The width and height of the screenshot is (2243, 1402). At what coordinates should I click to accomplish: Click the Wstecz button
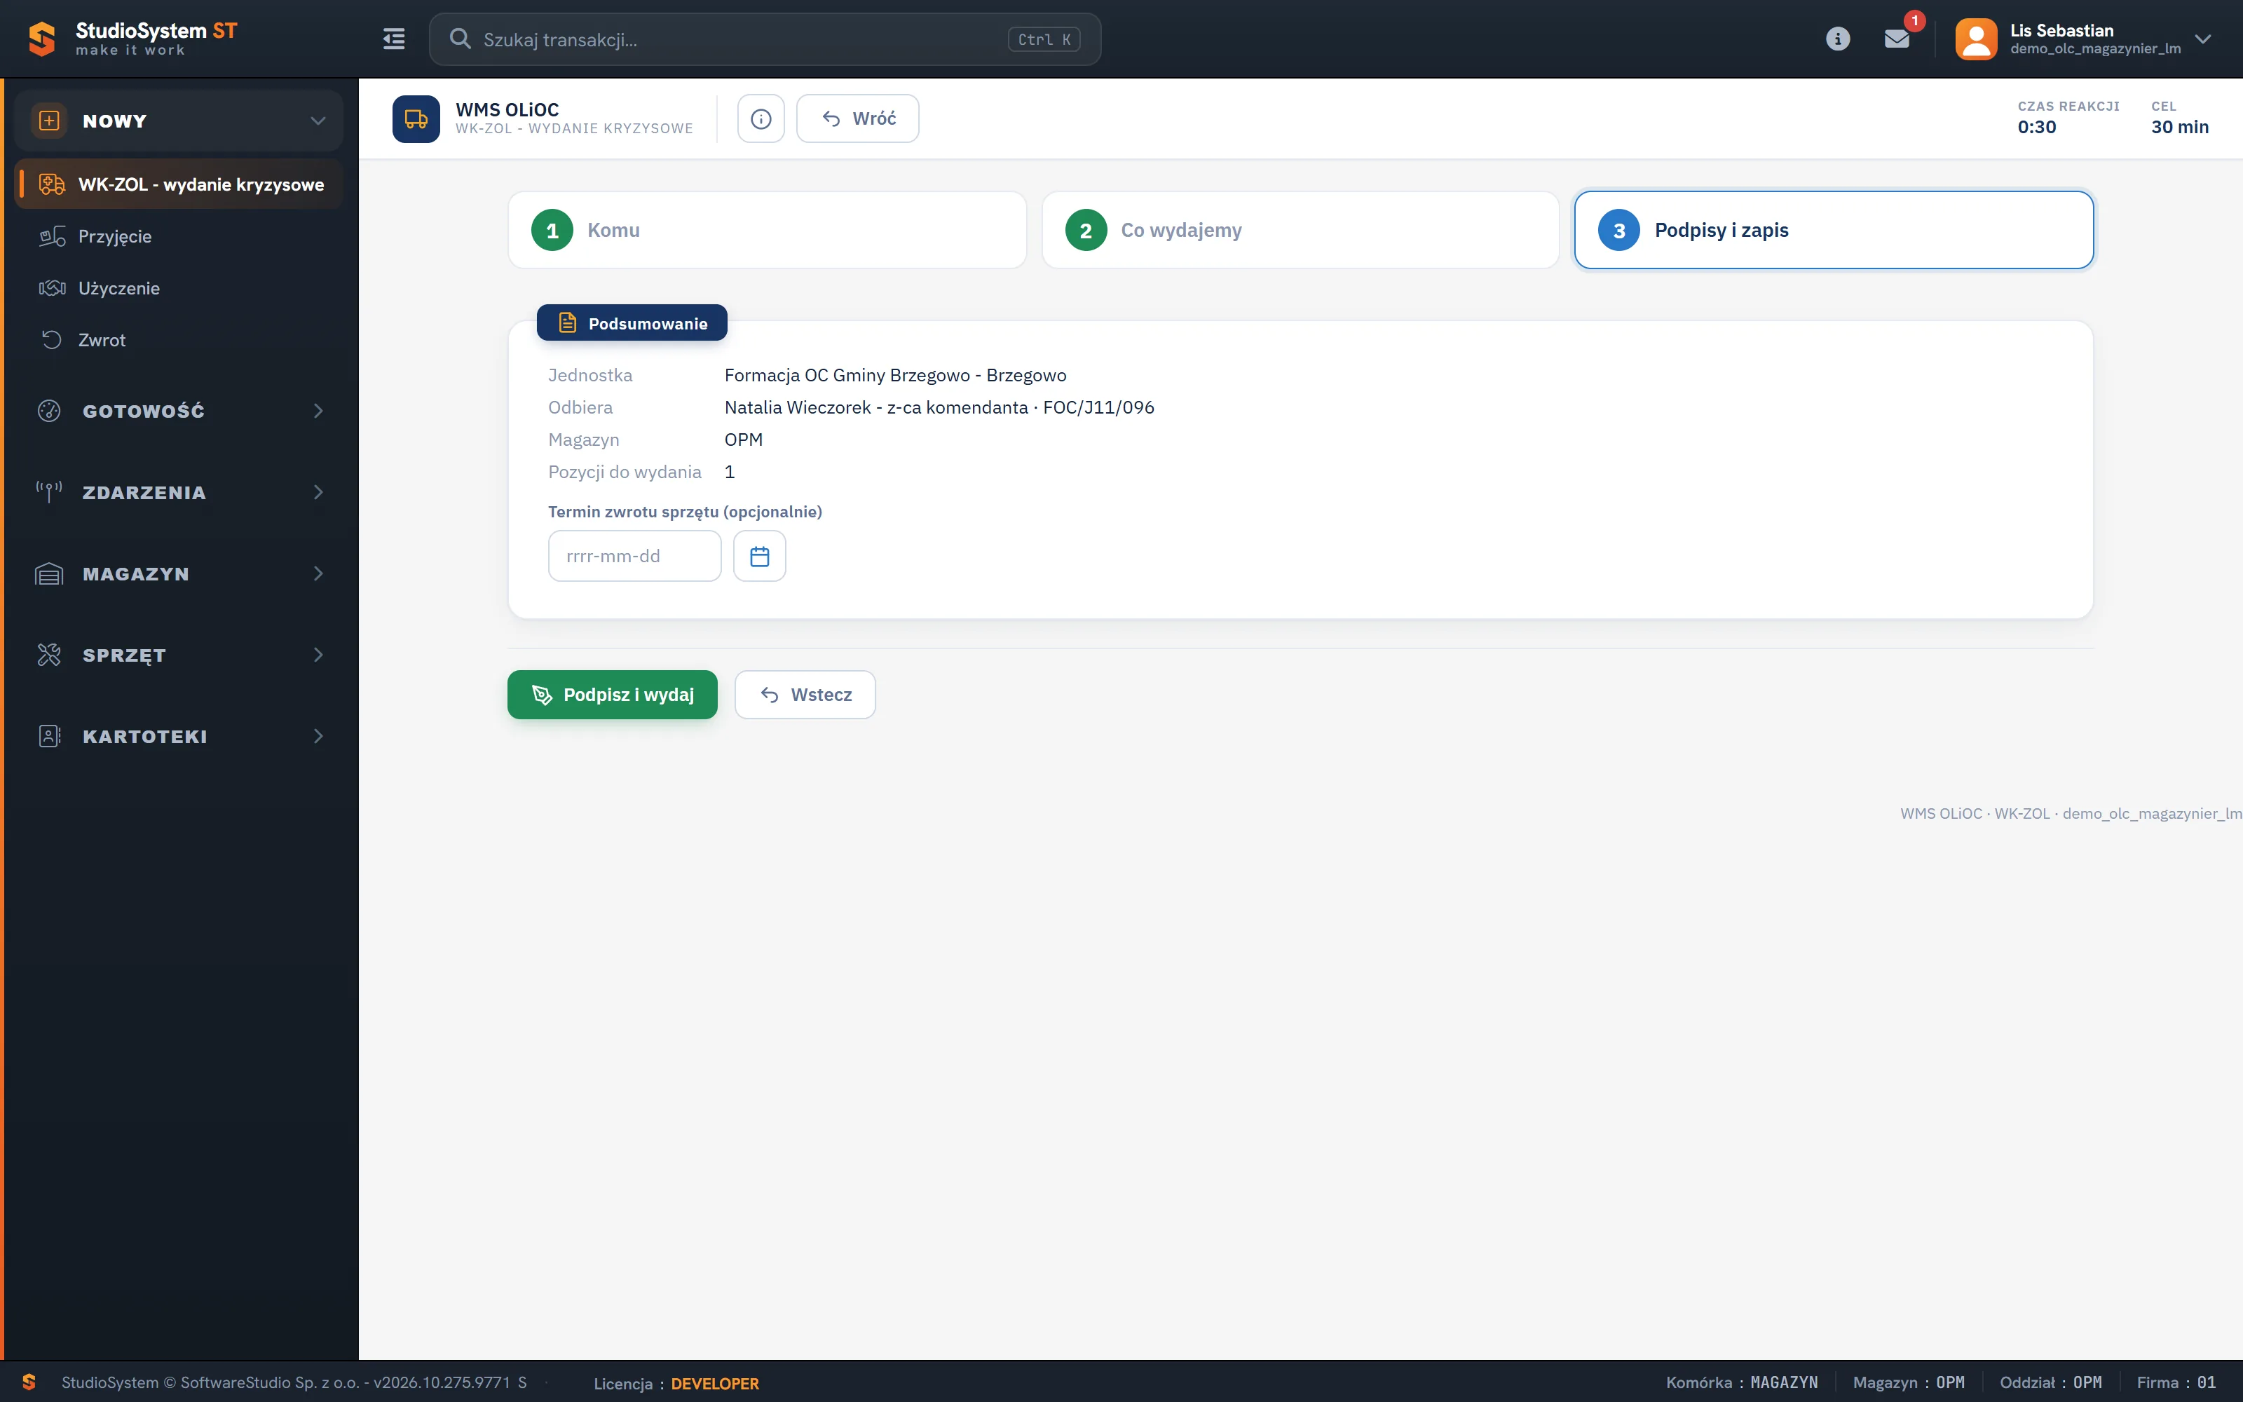pos(805,695)
